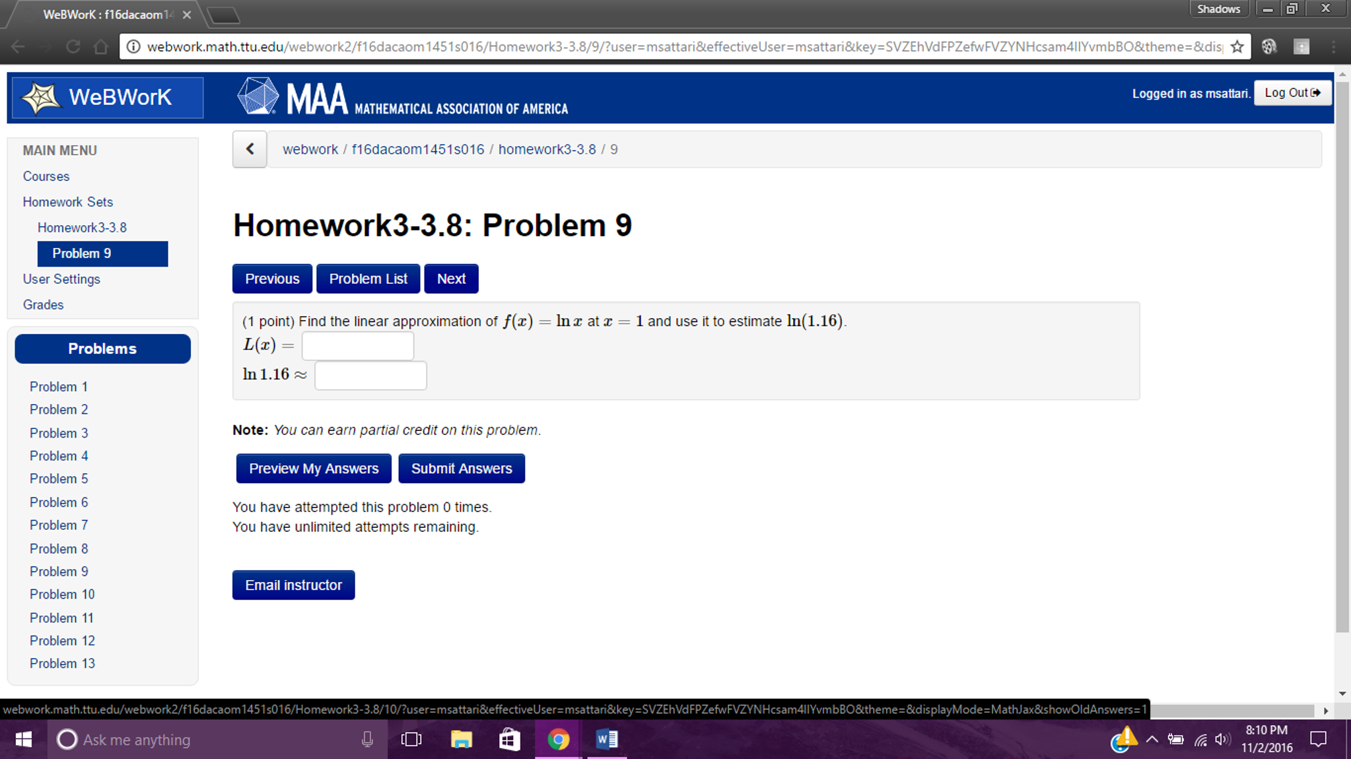Click the ln 1.16 answer input field

370,375
